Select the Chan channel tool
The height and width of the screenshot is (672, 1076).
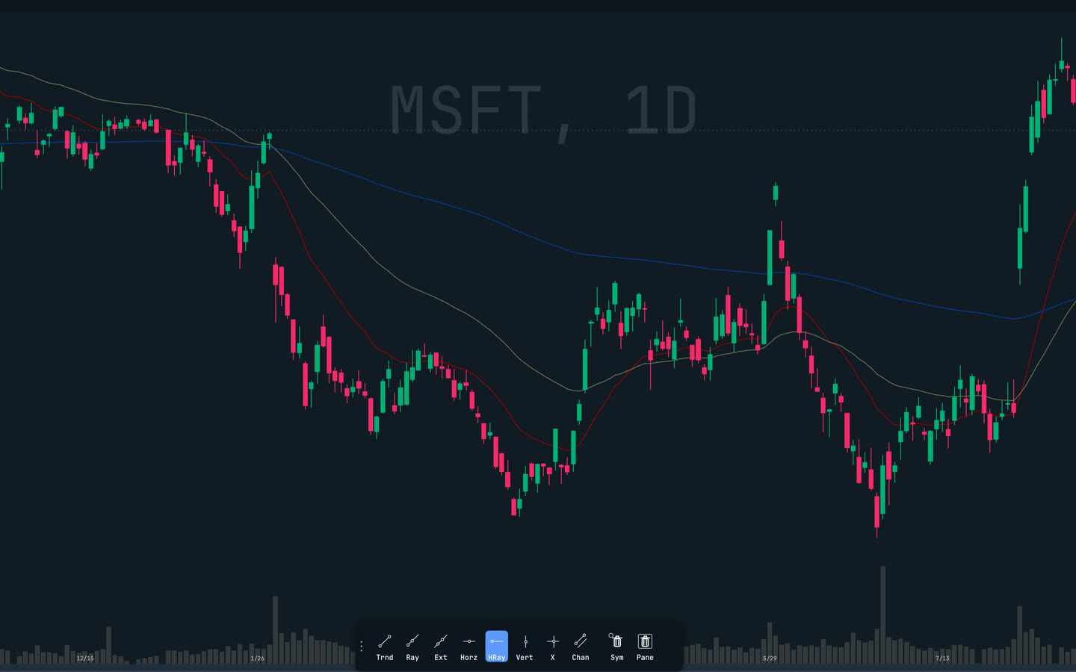point(581,647)
